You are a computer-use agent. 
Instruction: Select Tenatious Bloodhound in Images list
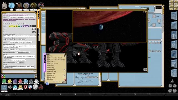(x=55, y=58)
